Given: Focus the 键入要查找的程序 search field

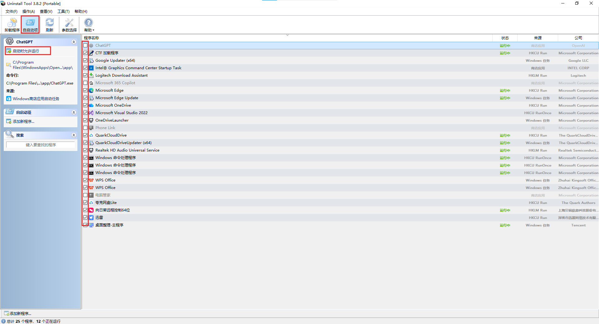Looking at the screenshot, I should tap(41, 145).
